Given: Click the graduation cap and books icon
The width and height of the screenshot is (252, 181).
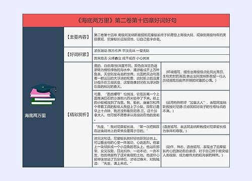Looking at the screenshot, I should (x=43, y=95).
